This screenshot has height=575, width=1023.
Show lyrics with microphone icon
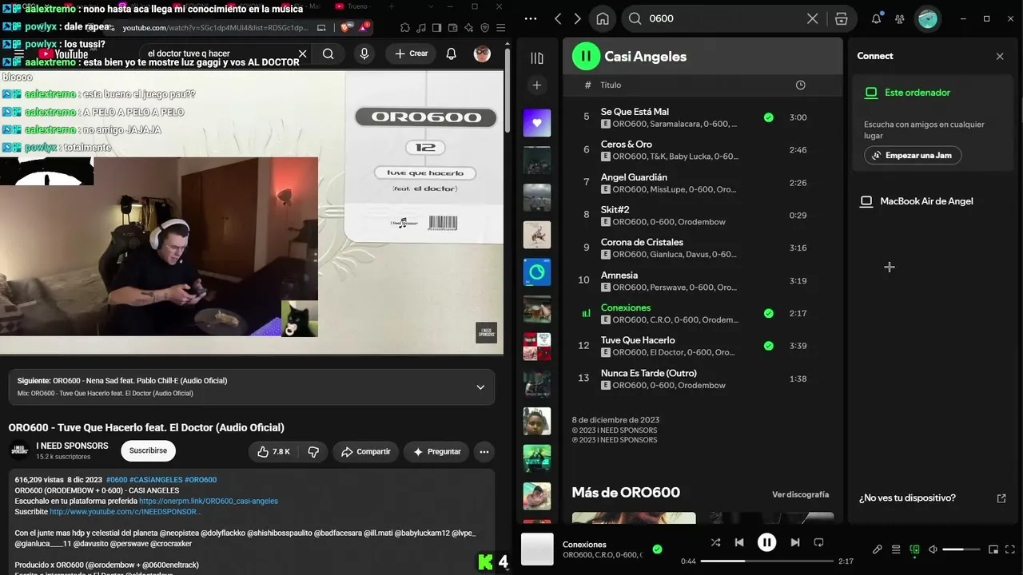coord(878,549)
